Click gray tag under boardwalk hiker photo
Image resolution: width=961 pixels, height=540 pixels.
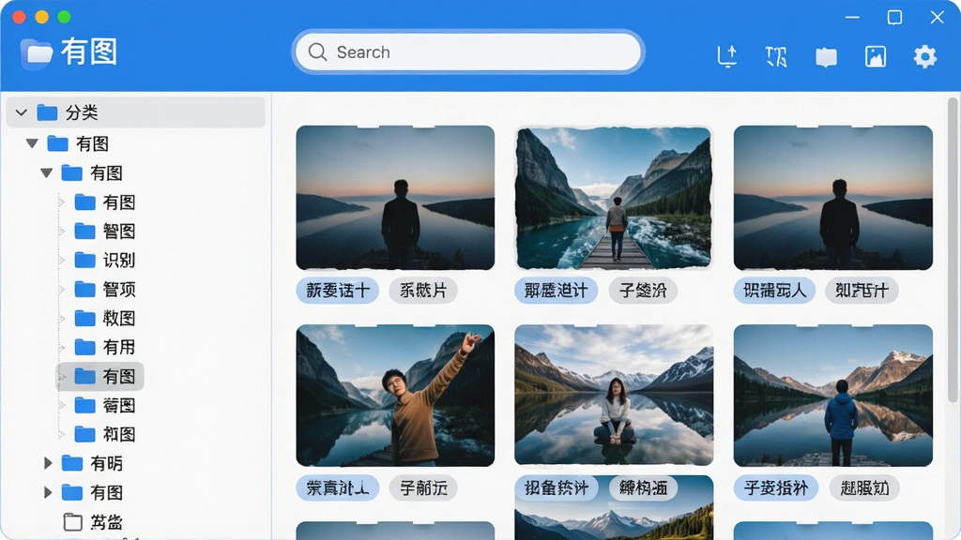tap(642, 291)
